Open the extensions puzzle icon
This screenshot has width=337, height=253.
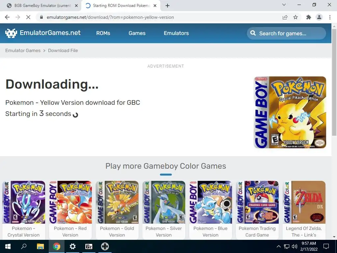tap(309, 17)
